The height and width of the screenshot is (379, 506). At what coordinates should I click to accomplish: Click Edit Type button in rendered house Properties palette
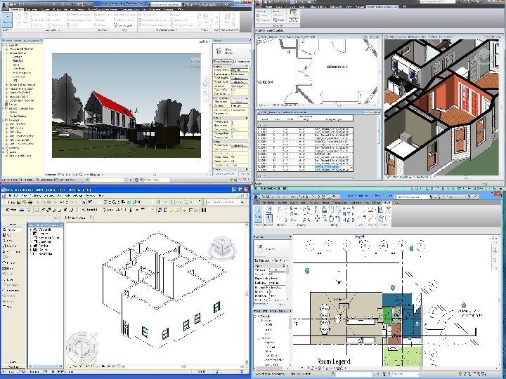tap(243, 61)
